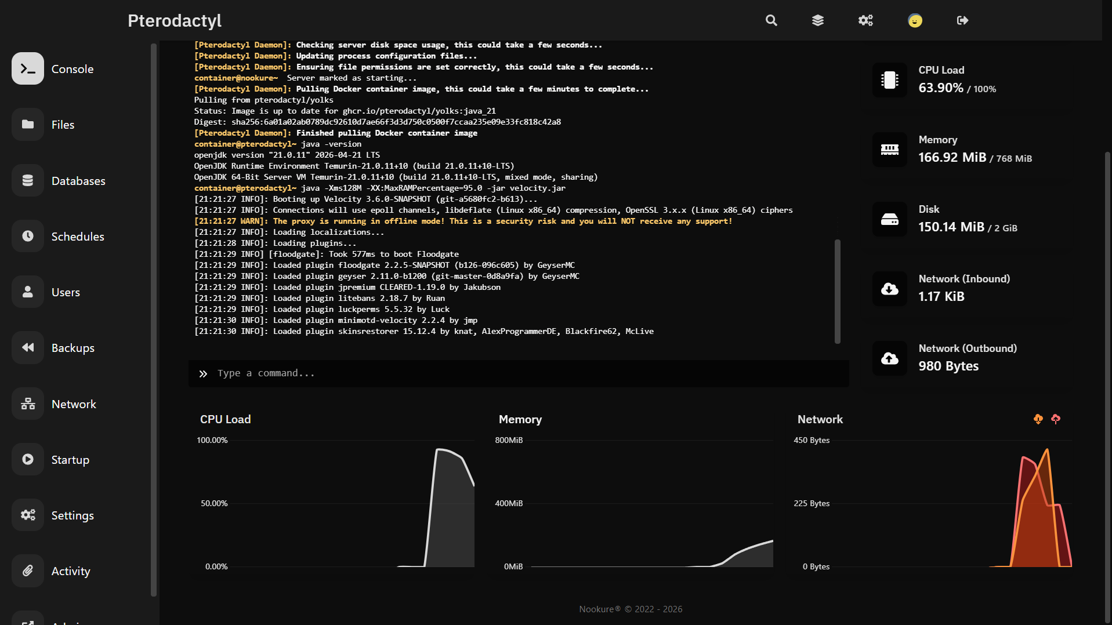Click the 'Loaded plugin luckperms' console line
Viewport: 1112px width, 625px height.
(322, 309)
